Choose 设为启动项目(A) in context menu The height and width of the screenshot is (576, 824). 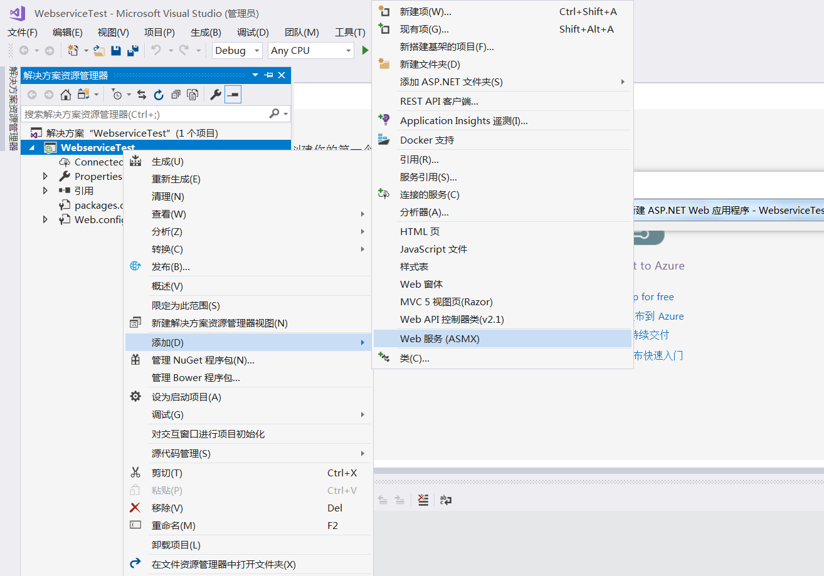tap(248, 397)
